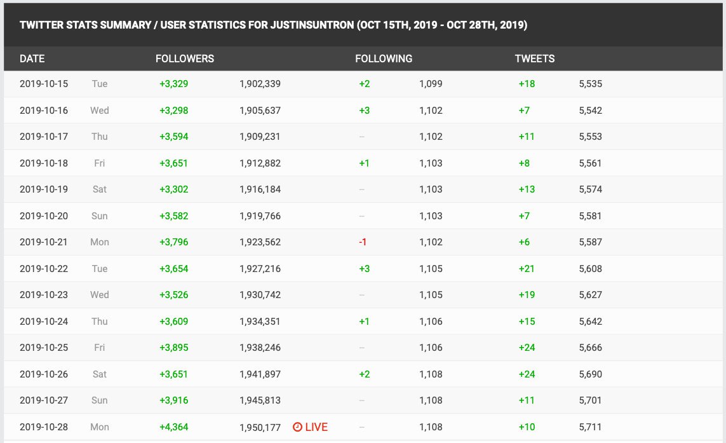Viewport: 726px width, 443px height.
Task: Click the follower total 1,945,813
Action: tap(260, 400)
